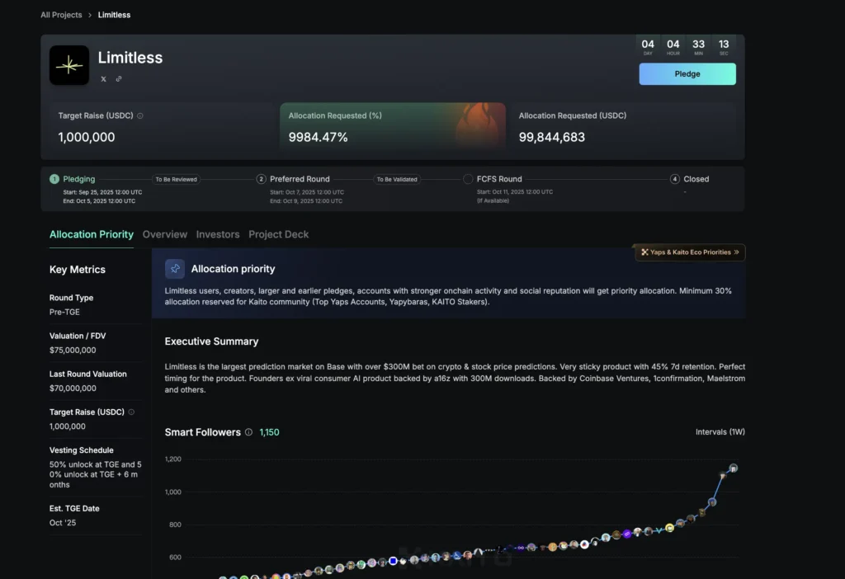Click the website link icon under Limitless
This screenshot has height=579, width=845.
click(119, 79)
